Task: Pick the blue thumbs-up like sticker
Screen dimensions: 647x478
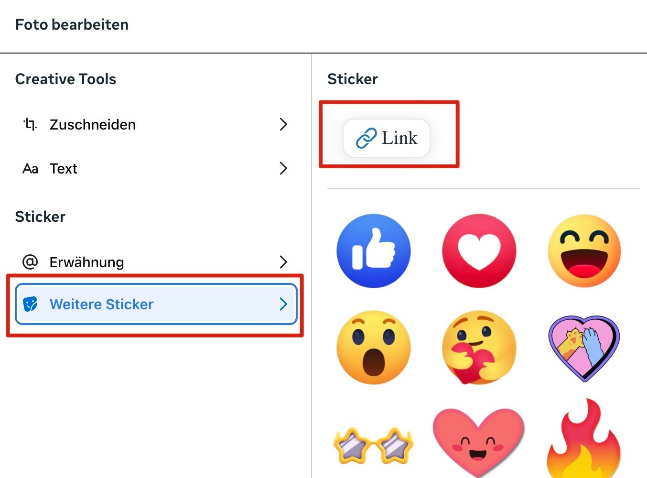Action: pos(374,251)
